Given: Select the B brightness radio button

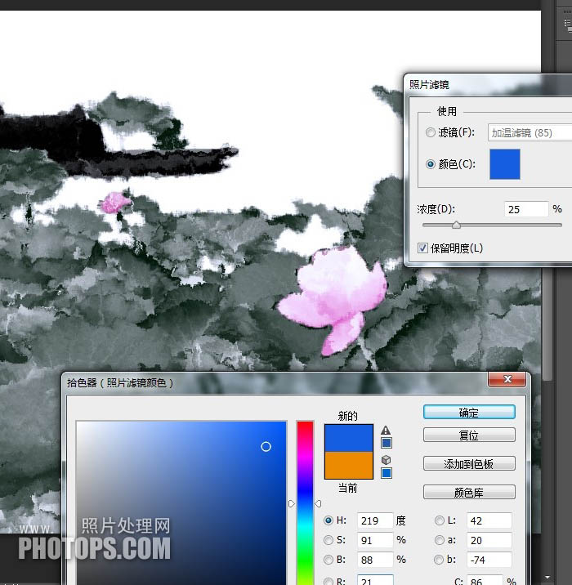Looking at the screenshot, I should click(x=328, y=560).
